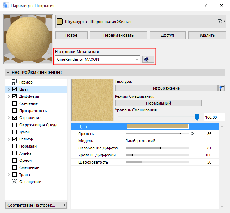230x213 pixels.
Task: Click the Шероховатость slider
Action: coord(158,162)
